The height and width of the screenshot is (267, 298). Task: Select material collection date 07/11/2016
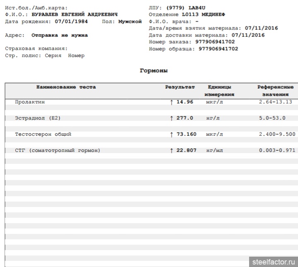click(262, 28)
